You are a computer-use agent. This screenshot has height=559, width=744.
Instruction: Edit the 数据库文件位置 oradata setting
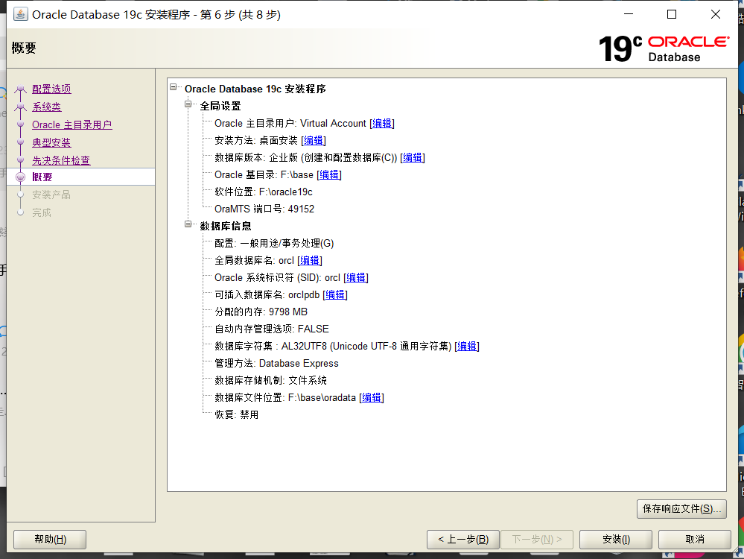click(x=372, y=397)
